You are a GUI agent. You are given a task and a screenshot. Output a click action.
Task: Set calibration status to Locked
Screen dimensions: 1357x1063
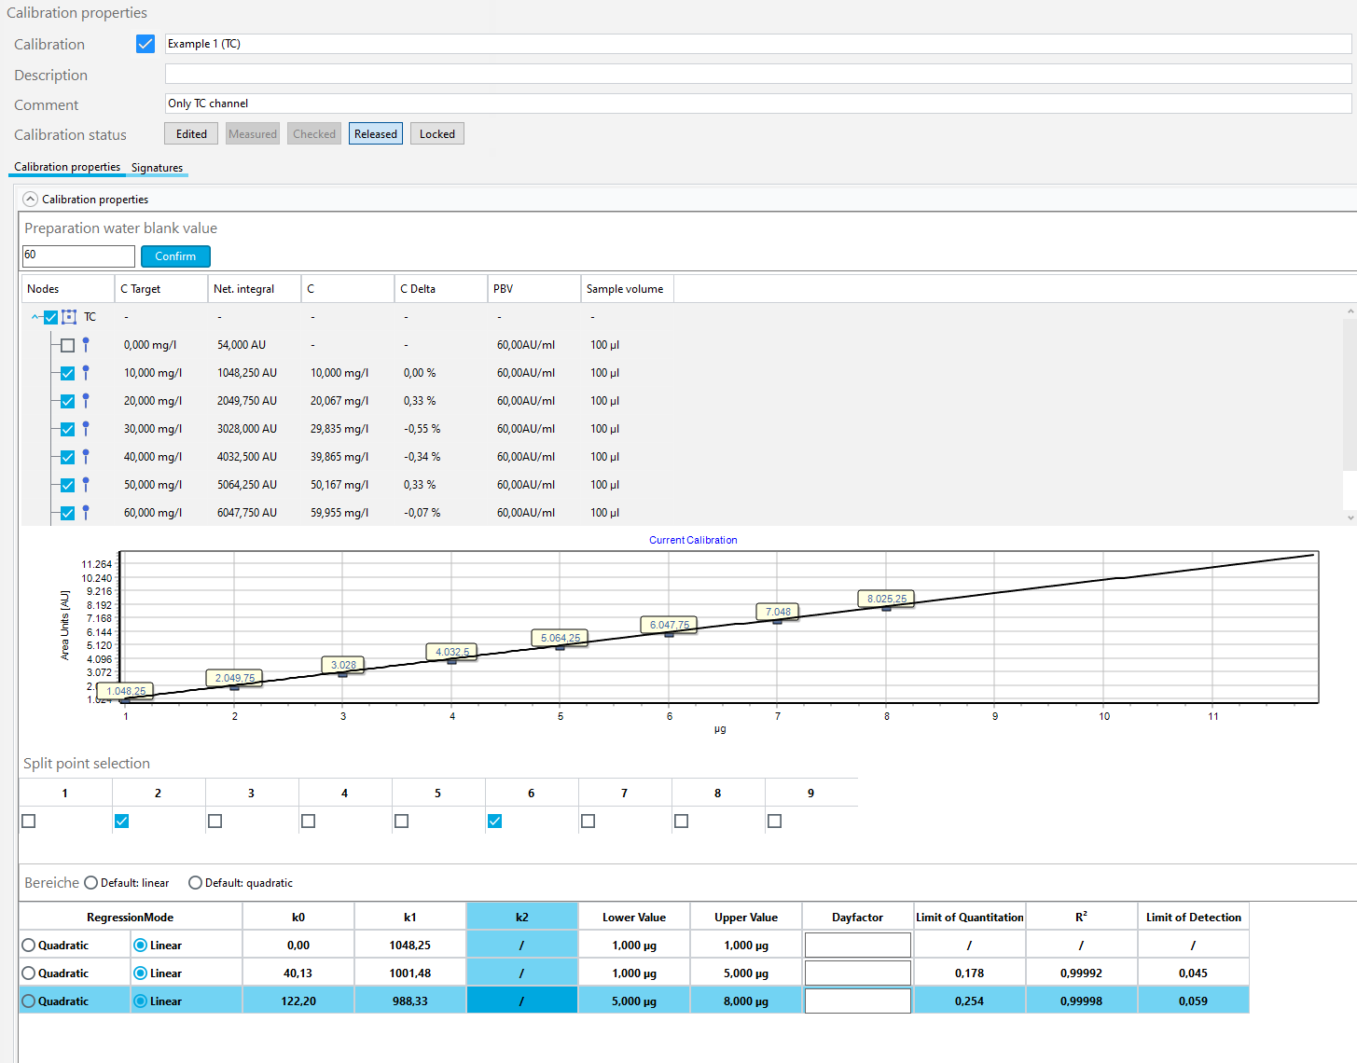point(436,134)
